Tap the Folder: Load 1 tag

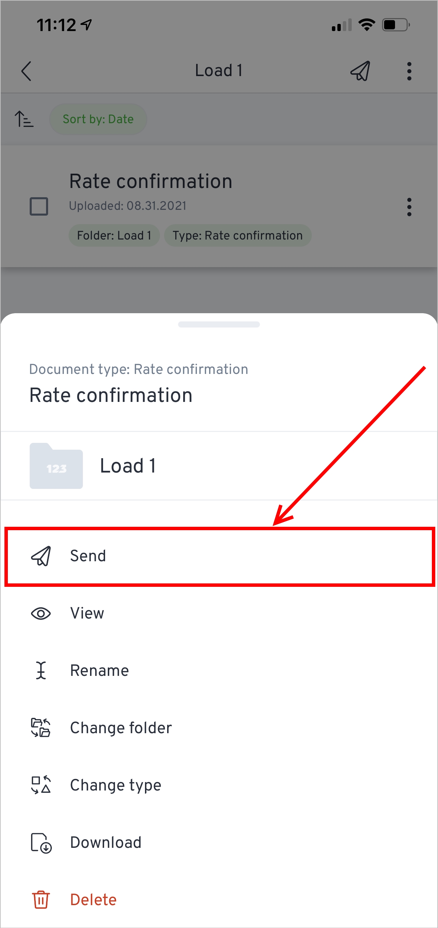pyautogui.click(x=114, y=236)
